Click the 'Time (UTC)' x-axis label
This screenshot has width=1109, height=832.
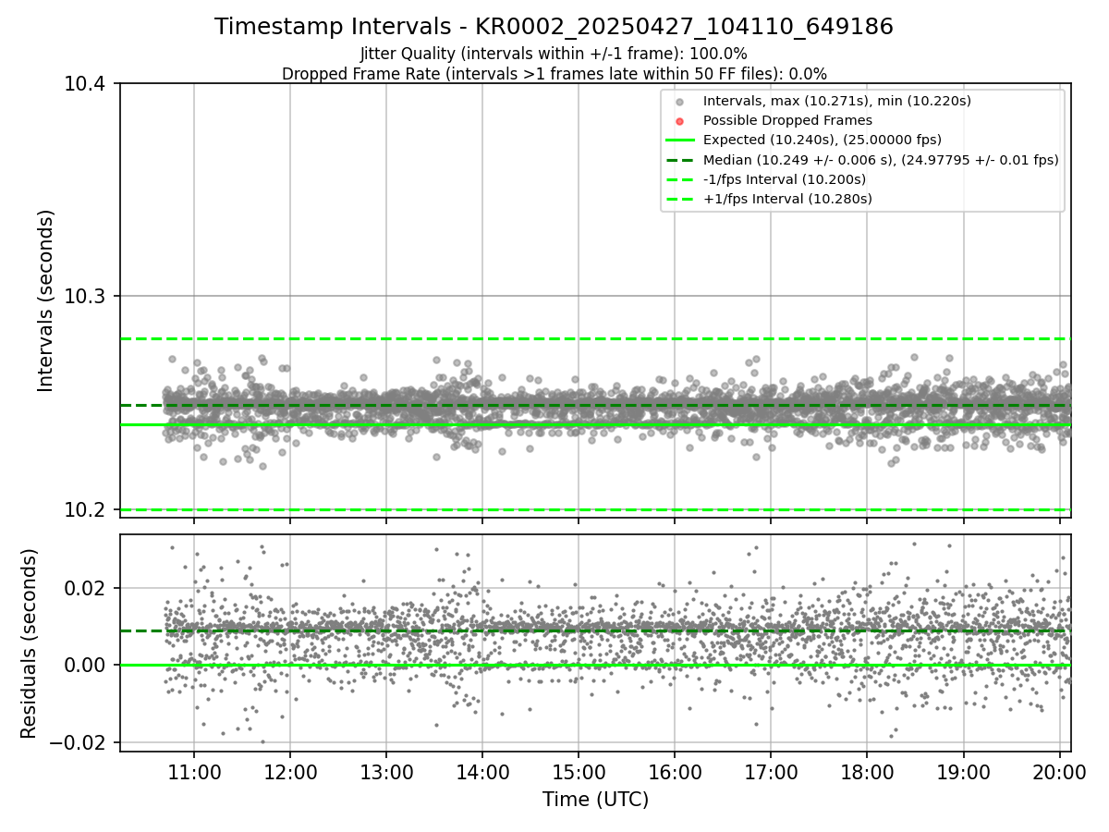pyautogui.click(x=595, y=800)
